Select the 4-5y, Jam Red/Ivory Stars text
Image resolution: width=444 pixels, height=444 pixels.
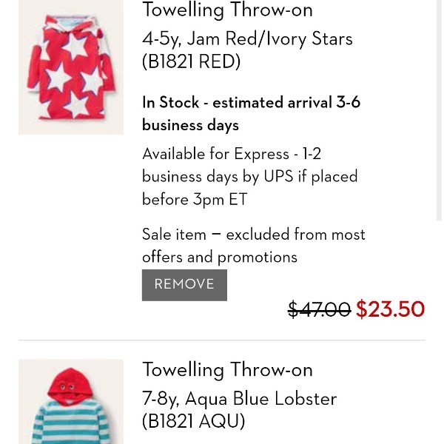247,38
